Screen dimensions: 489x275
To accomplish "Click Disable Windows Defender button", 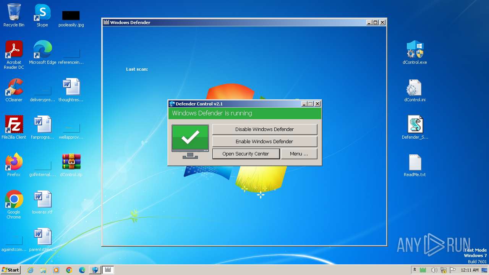I will point(264,129).
